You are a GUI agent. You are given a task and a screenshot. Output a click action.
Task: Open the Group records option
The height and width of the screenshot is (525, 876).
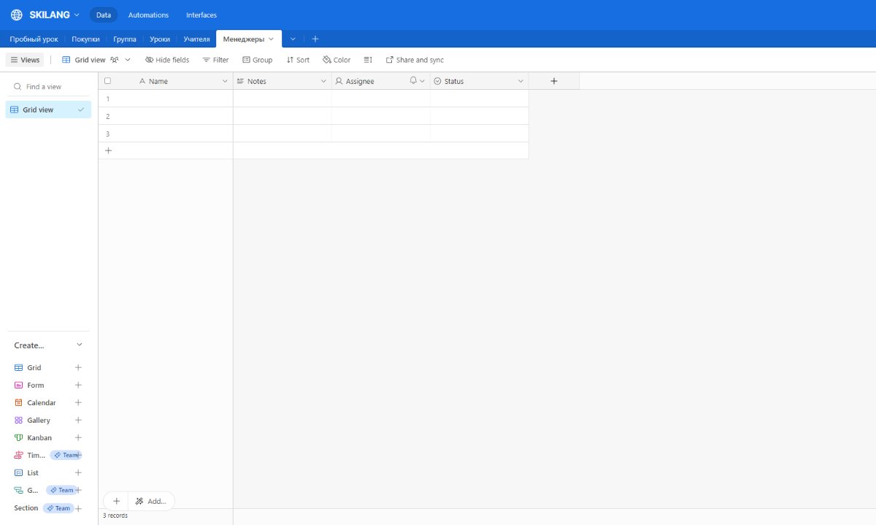[257, 60]
